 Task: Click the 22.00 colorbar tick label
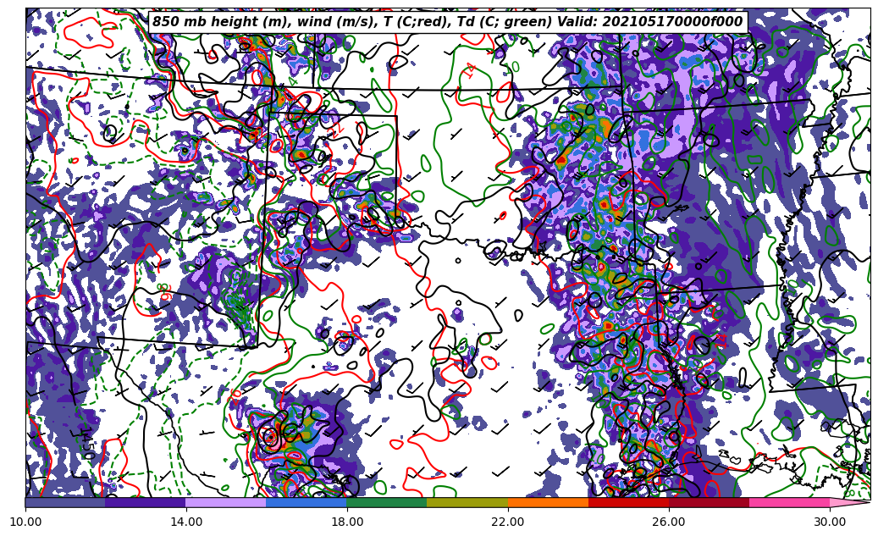coord(508,522)
